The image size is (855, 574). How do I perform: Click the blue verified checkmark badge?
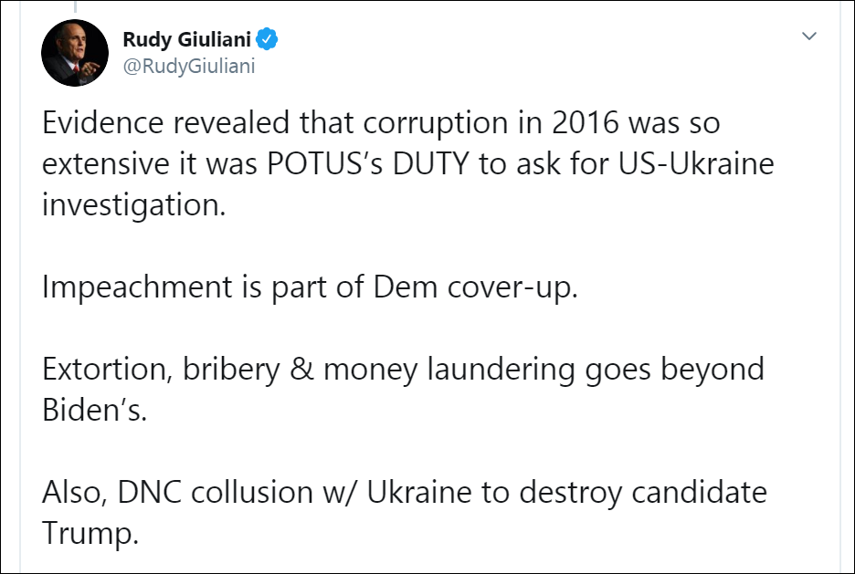[269, 39]
